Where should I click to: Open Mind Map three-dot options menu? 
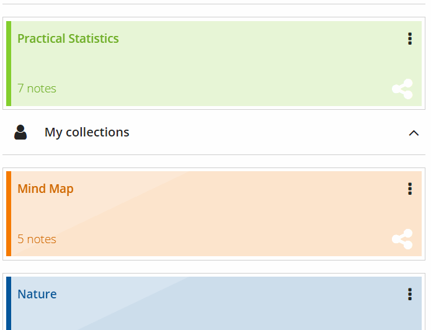tap(410, 189)
